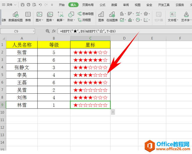Select column C header
Screen dimensions: 192x154
pyautogui.click(x=90, y=38)
